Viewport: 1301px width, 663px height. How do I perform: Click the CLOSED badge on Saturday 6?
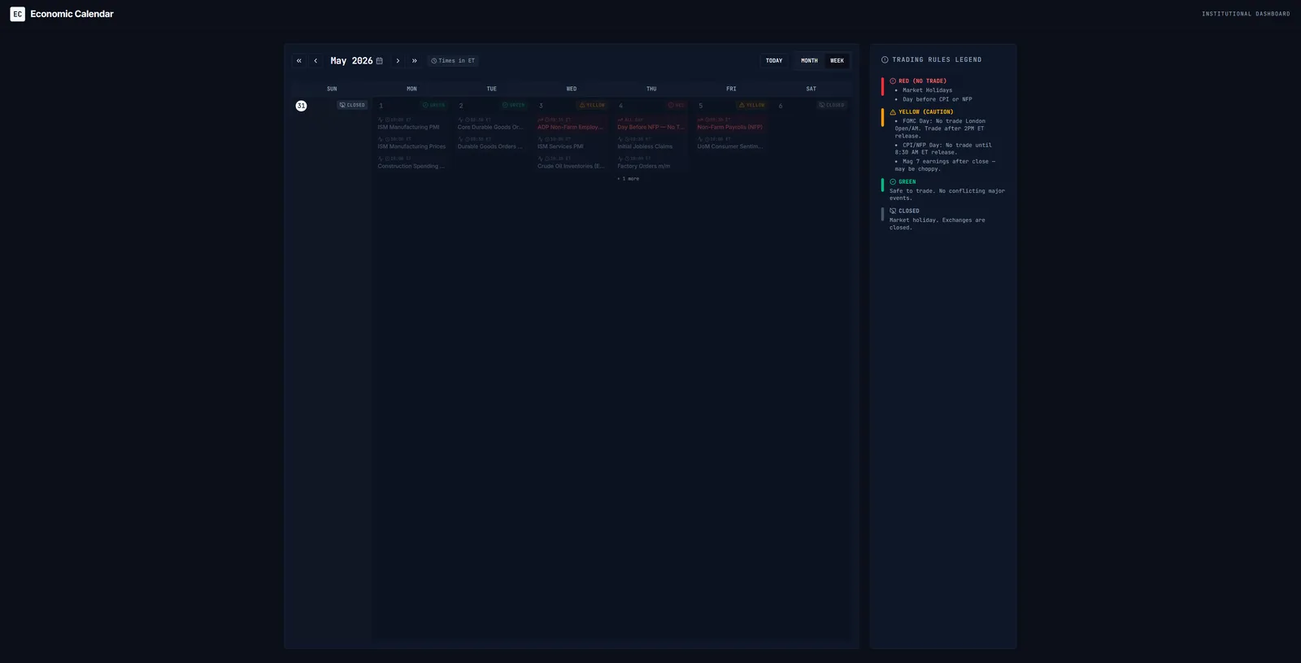click(x=832, y=105)
